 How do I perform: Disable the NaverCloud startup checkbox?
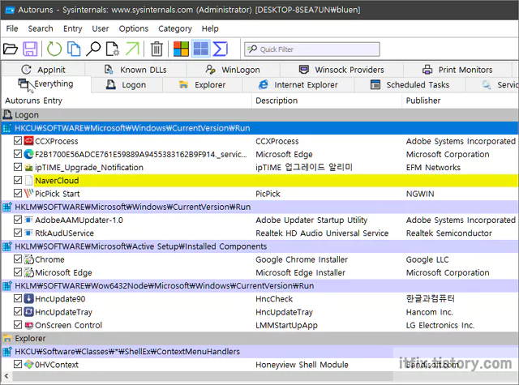point(18,180)
